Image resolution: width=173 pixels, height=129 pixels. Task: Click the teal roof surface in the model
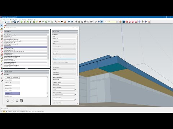coord(112,68)
